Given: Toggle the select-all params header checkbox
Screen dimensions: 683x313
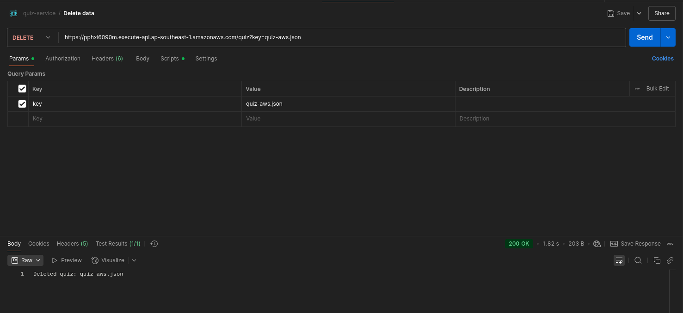Looking at the screenshot, I should [x=22, y=89].
